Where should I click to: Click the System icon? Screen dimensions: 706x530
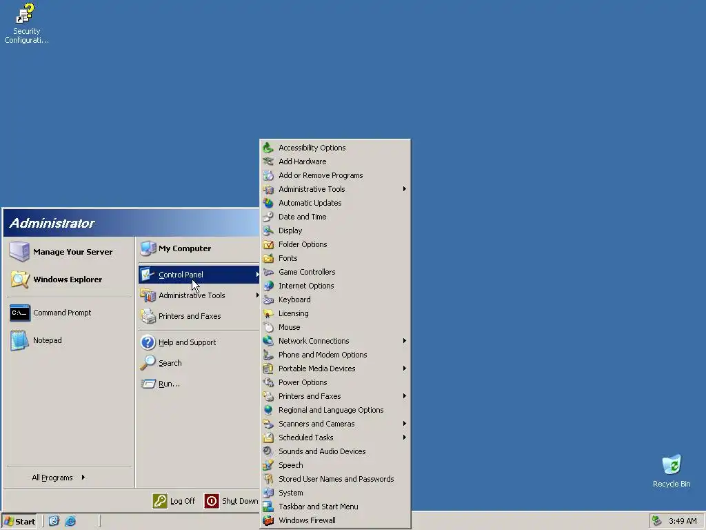click(268, 493)
